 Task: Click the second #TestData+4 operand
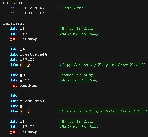point(33,101)
